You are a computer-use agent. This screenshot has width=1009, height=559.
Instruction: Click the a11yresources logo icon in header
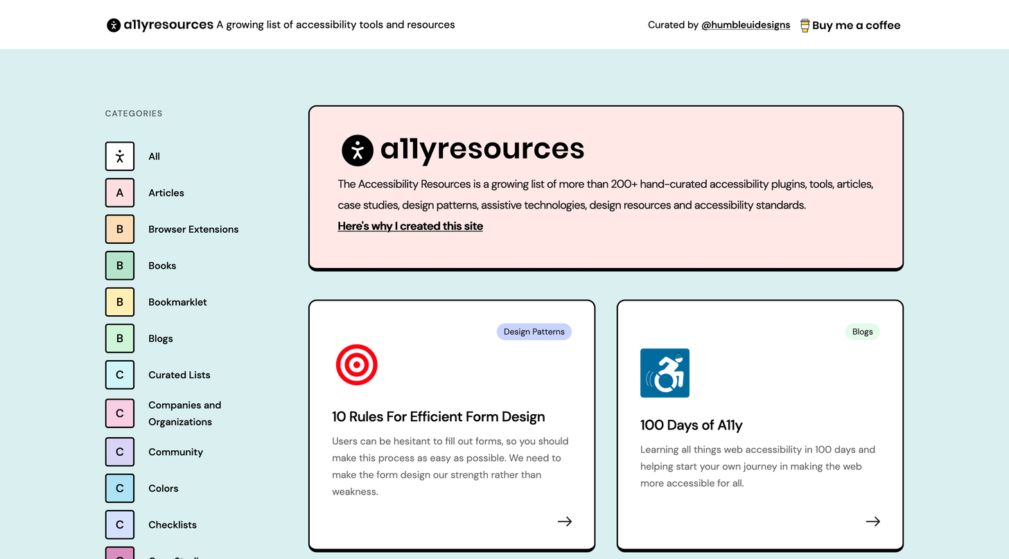(x=114, y=25)
